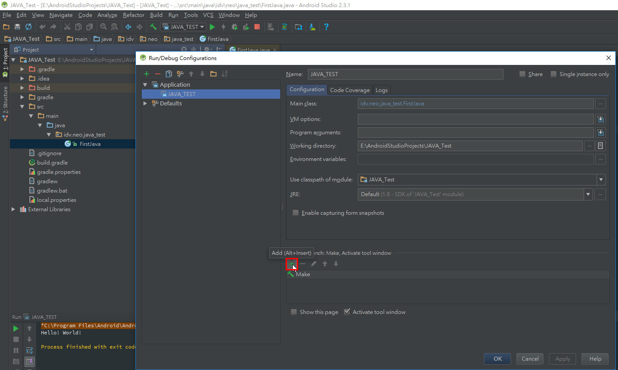The width and height of the screenshot is (618, 370).
Task: Select FirstJava in project tree
Action: tap(90, 144)
